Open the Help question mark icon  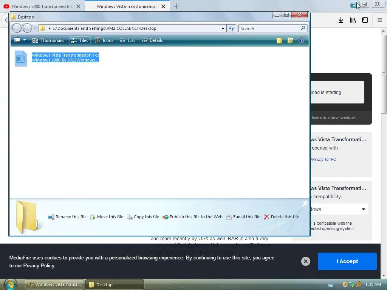(301, 40)
